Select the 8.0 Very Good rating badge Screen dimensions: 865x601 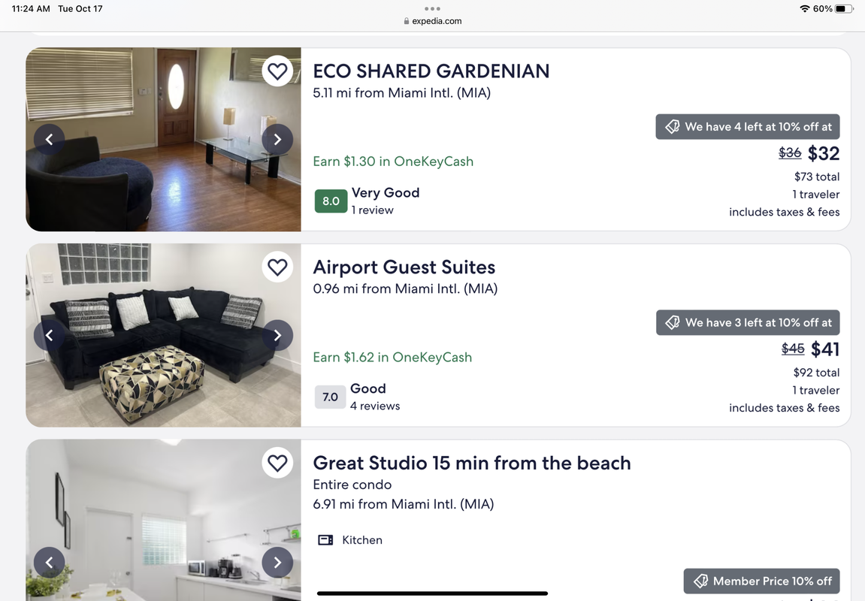[331, 201]
